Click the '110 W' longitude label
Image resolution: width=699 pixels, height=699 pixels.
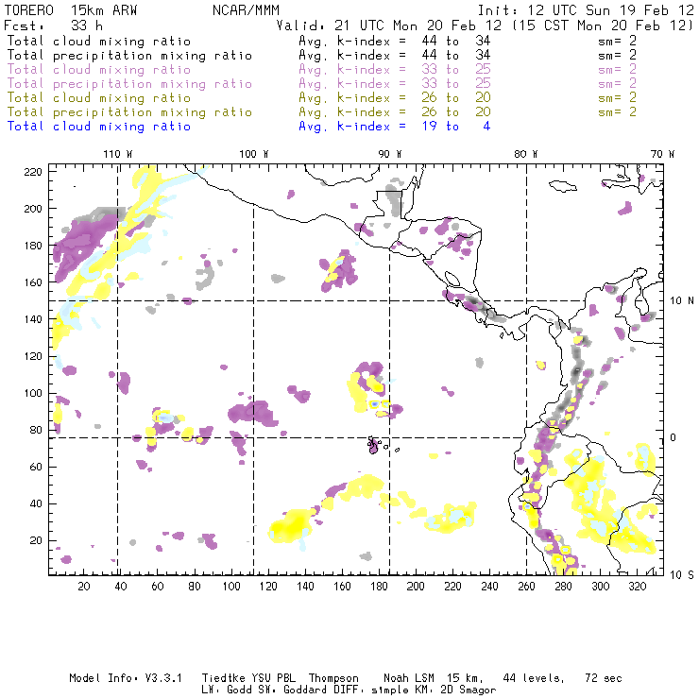118,154
